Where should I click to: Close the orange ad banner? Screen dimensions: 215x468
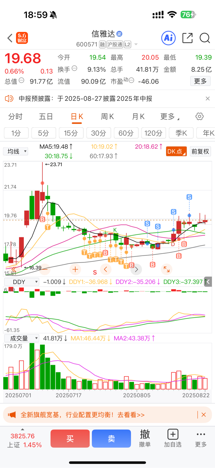204,415
